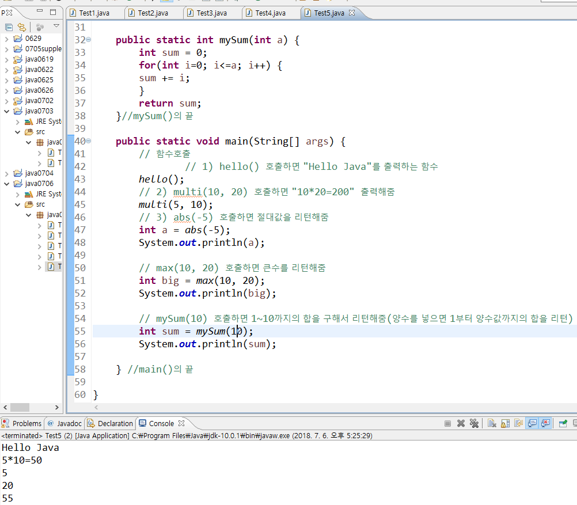Collapse the java0703 project arrow
Viewport: 577px width, 505px height.
point(7,111)
